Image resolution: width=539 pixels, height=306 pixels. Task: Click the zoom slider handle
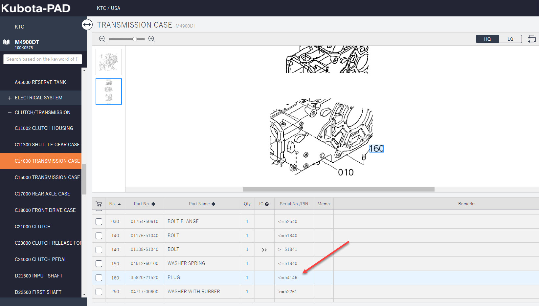click(x=135, y=39)
